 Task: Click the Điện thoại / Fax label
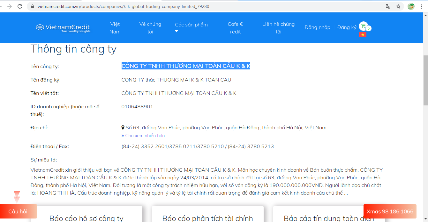pos(50,147)
